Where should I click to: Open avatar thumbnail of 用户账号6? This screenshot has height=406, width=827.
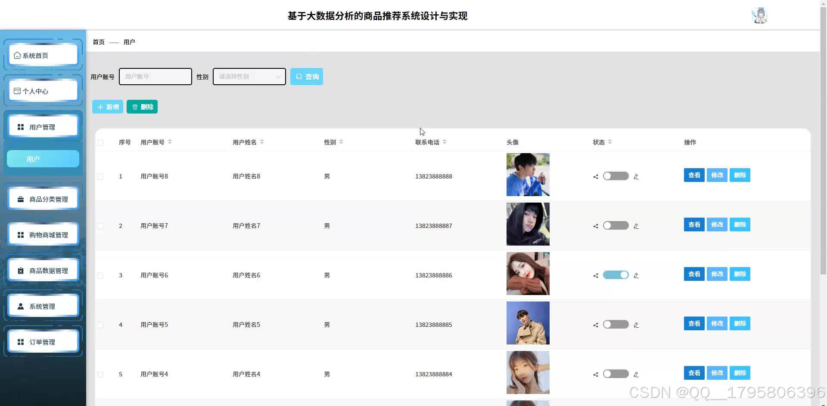click(528, 274)
